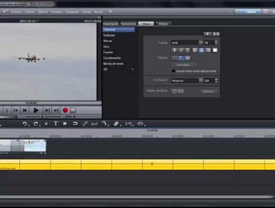Open the Edición menu
Viewport: 275px width, 208px height.
[x=30, y=12]
